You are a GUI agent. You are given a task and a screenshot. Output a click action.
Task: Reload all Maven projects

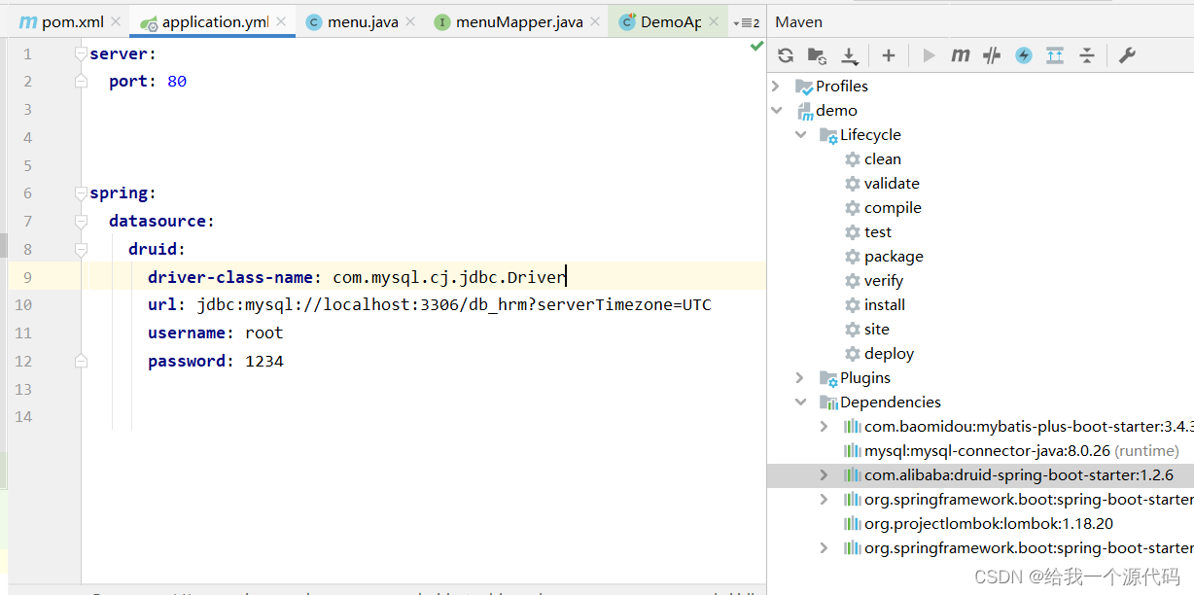[x=786, y=55]
